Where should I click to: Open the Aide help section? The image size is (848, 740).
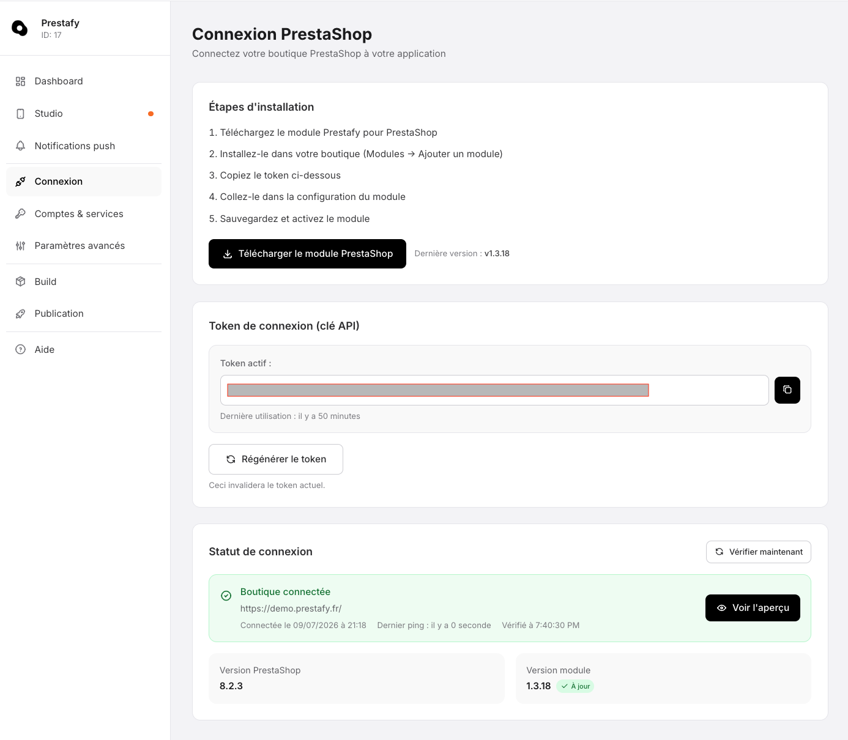(x=84, y=350)
